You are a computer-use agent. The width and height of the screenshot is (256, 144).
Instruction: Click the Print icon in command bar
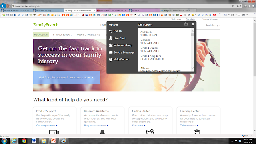(x=244, y=15)
